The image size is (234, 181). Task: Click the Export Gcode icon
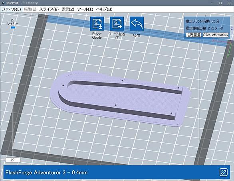(x=97, y=24)
